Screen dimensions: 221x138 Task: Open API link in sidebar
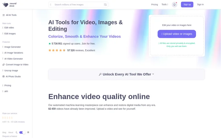(5, 91)
